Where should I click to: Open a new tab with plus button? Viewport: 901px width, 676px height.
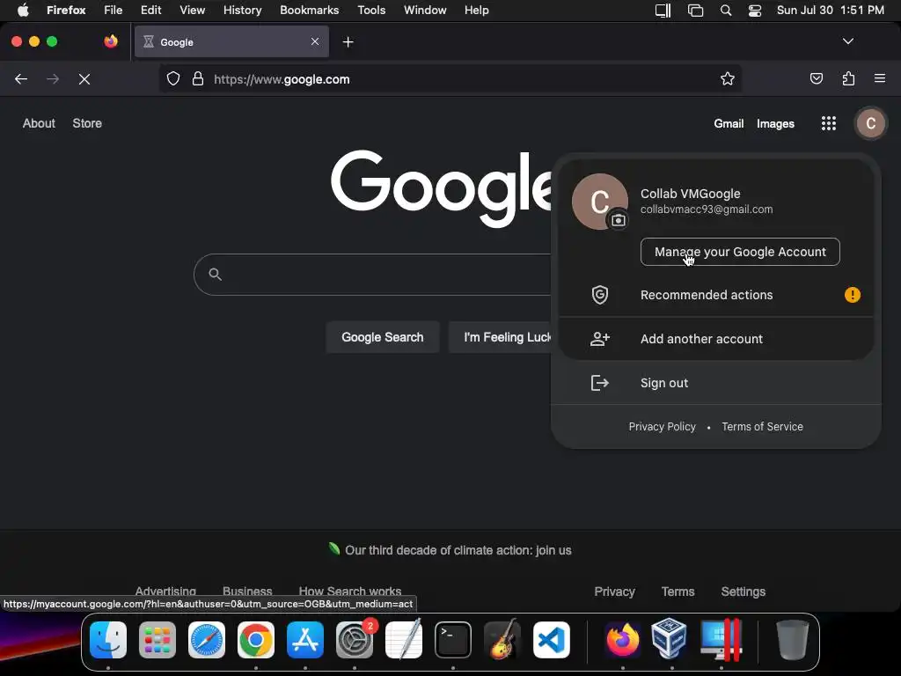[x=348, y=42]
